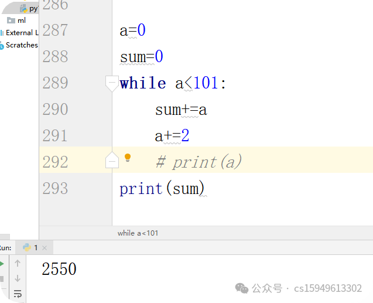This screenshot has height=303, width=373.
Task: Click line number 293 in gutter
Action: point(55,189)
